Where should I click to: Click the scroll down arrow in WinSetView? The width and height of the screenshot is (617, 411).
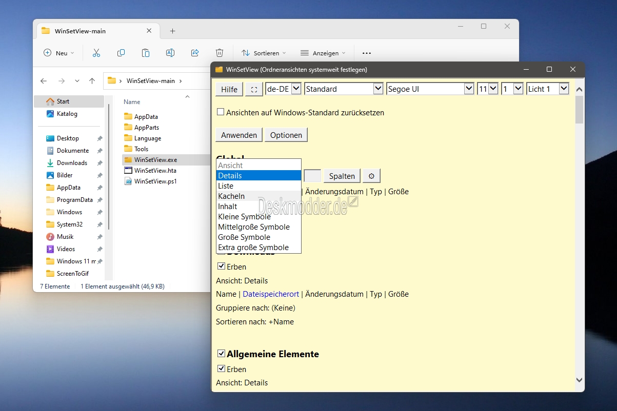(x=580, y=380)
